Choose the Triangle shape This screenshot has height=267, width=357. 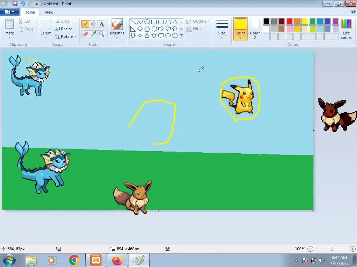(x=175, y=22)
